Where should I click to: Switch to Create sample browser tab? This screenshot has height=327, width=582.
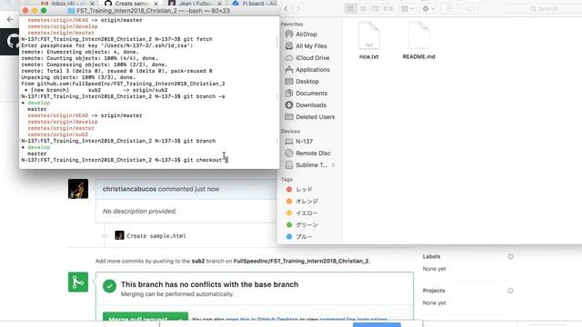(131, 4)
